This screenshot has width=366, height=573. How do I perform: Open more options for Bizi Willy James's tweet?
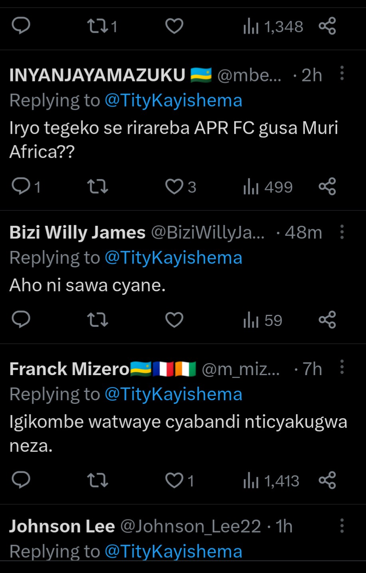click(342, 232)
